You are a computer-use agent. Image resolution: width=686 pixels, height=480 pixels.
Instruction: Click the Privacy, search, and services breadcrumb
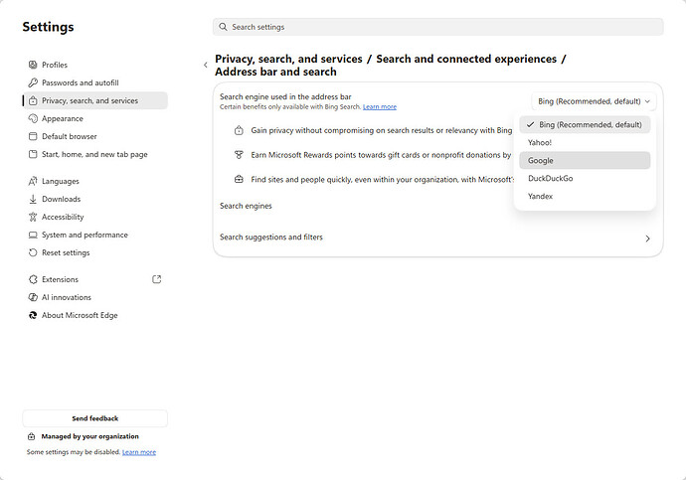pyautogui.click(x=288, y=59)
